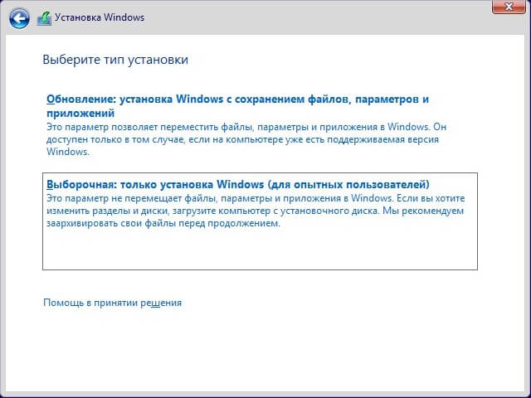Image resolution: width=531 pixels, height=398 pixels.
Task: Close the Установка Windows setup window
Action: [506, 8]
